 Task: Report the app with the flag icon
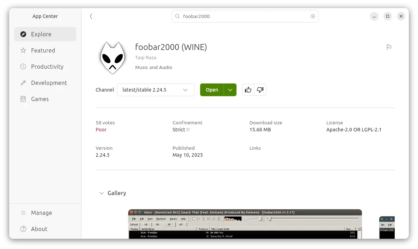coord(389,47)
